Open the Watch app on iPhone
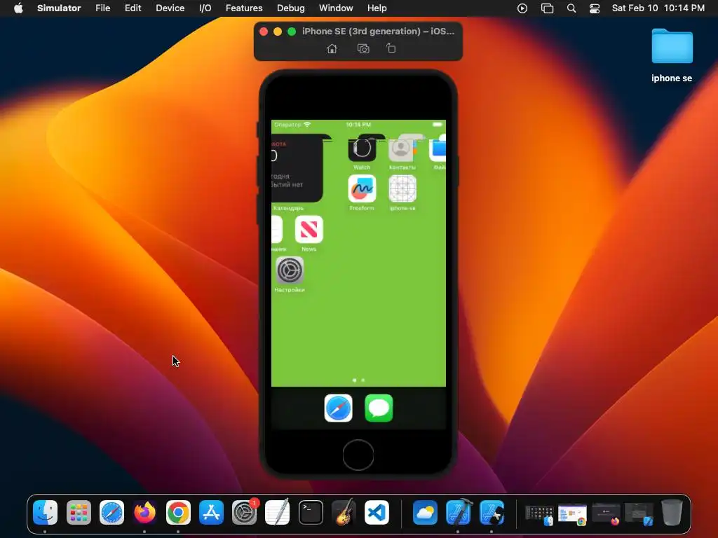This screenshot has width=718, height=538. pyautogui.click(x=362, y=148)
